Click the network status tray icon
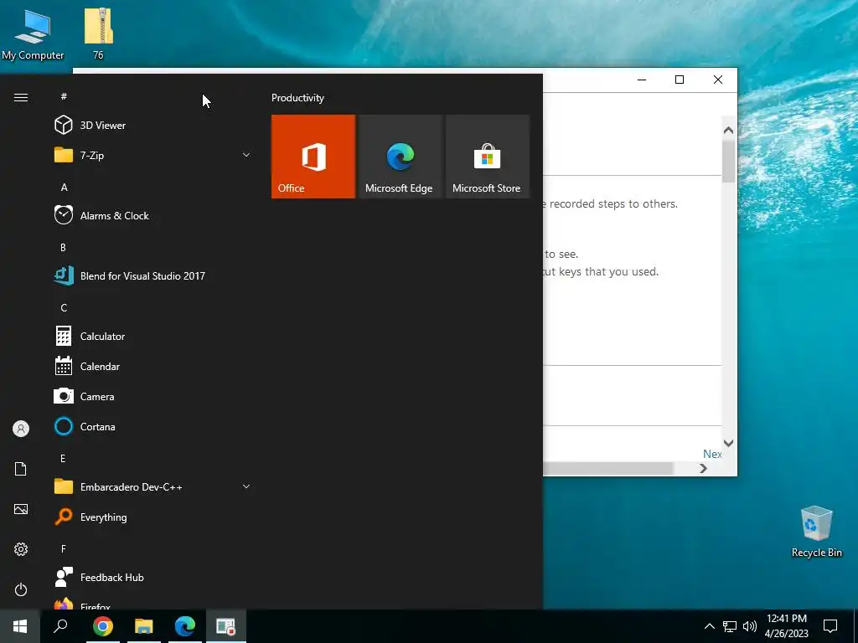Image resolution: width=858 pixels, height=643 pixels. click(x=730, y=626)
